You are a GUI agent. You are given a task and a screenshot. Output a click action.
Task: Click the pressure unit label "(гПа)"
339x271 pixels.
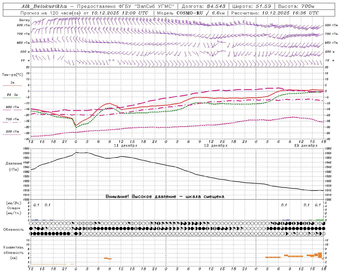[14, 170]
